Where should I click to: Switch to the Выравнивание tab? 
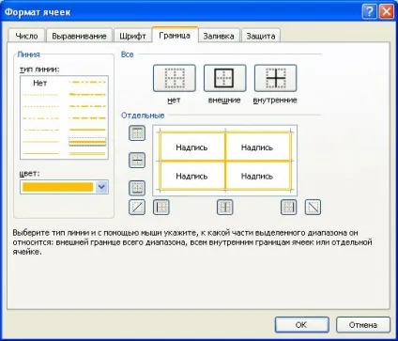pyautogui.click(x=79, y=36)
